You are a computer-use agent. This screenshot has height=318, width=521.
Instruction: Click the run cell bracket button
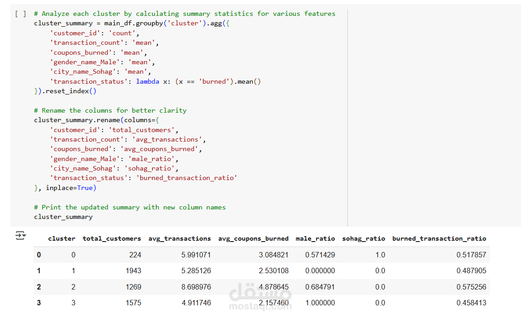(x=20, y=14)
